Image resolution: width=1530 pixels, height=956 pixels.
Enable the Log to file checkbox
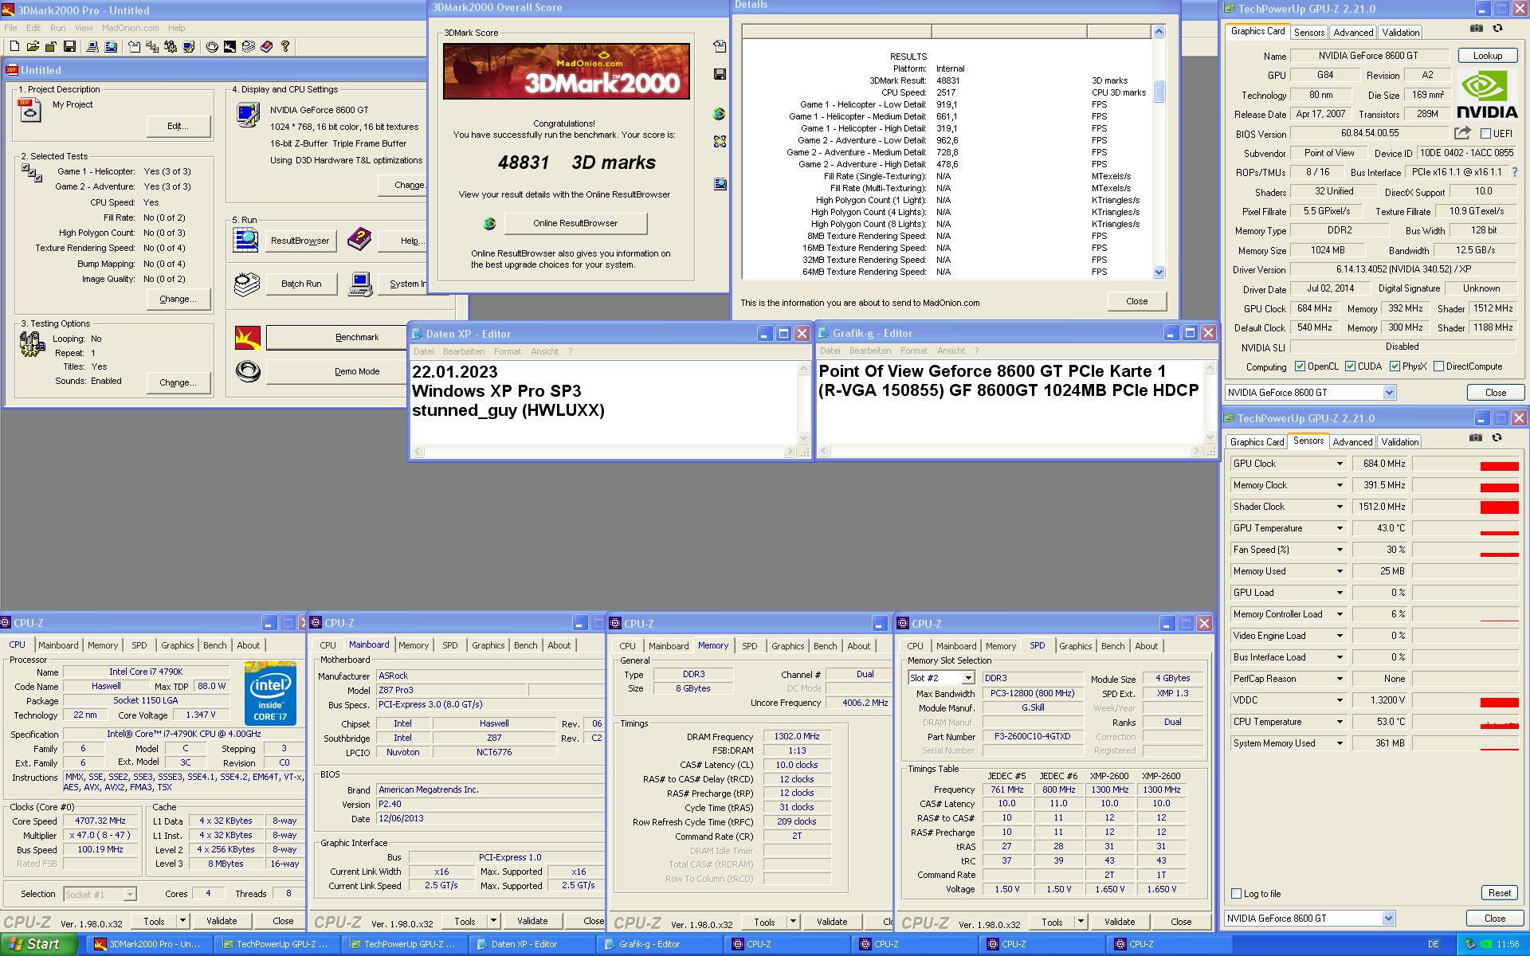tap(1237, 894)
